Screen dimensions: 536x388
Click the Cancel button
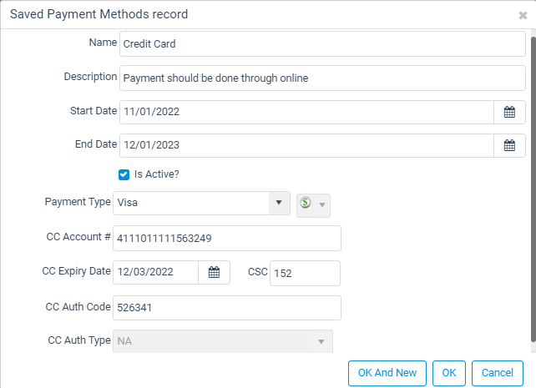[x=497, y=372]
